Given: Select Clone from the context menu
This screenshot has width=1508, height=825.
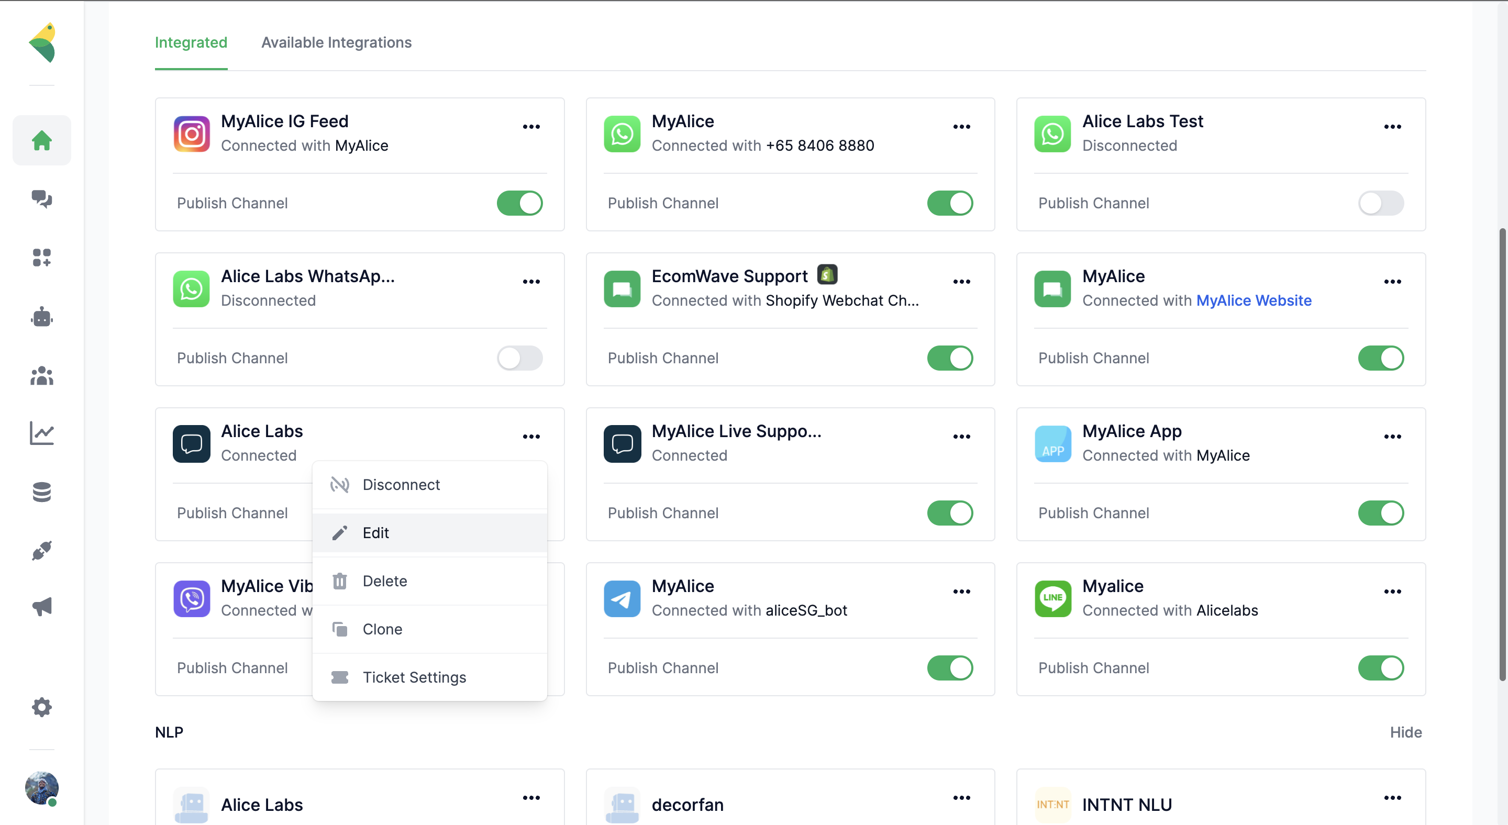Looking at the screenshot, I should [x=430, y=629].
